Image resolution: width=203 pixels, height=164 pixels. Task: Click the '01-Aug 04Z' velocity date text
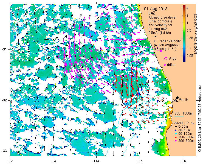click(157, 29)
